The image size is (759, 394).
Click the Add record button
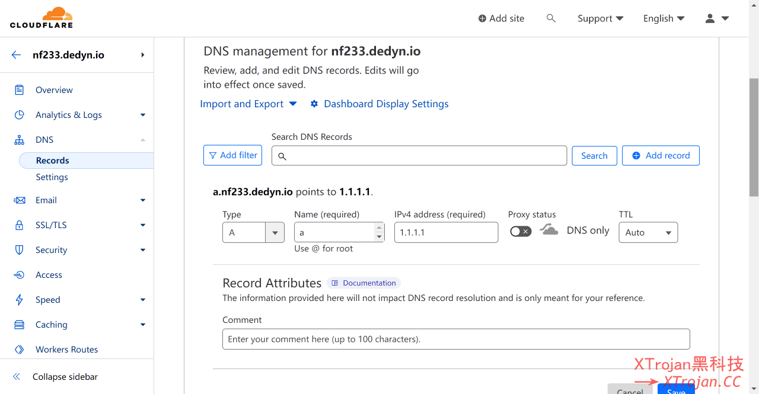tap(661, 155)
